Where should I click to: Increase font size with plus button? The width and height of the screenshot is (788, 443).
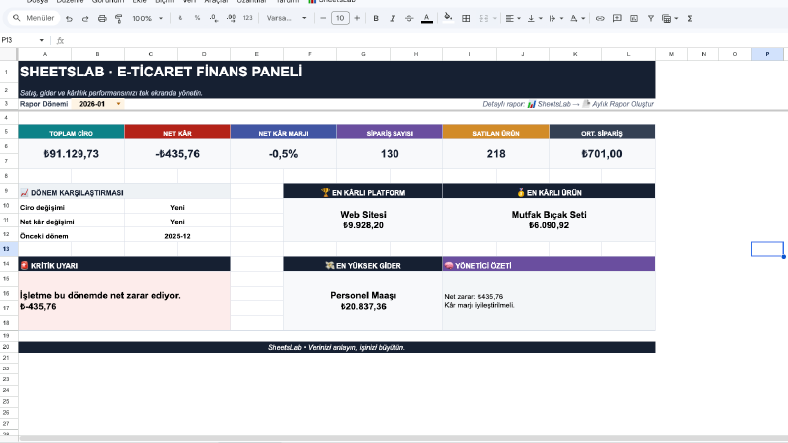(357, 18)
